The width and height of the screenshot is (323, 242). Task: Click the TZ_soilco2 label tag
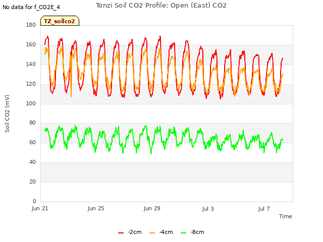pos(60,21)
